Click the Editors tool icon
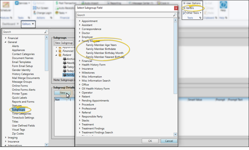This screenshot has height=150, width=249. pos(184,8)
